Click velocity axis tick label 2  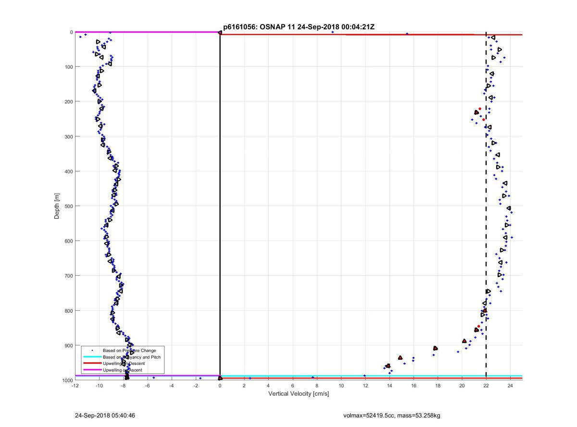(x=244, y=386)
